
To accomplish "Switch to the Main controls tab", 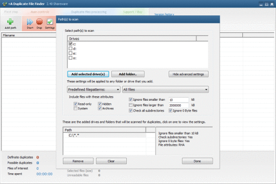I will (x=40, y=12).
